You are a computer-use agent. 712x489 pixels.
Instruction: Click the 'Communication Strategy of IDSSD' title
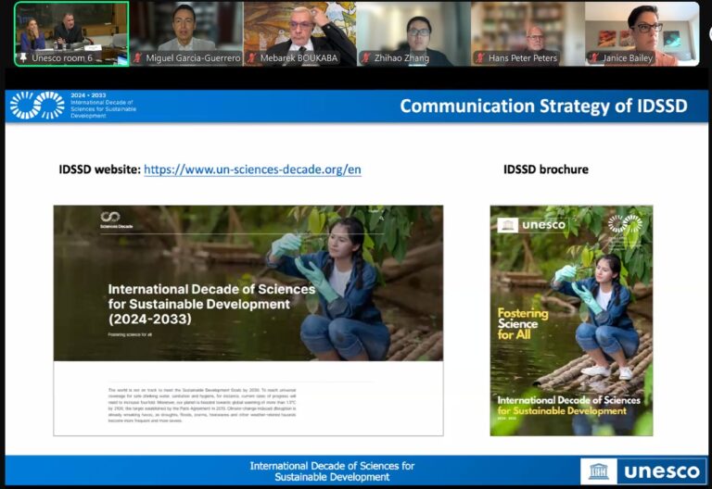coord(543,106)
